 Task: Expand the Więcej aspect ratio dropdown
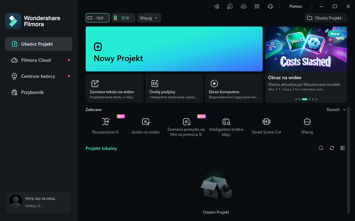(x=149, y=18)
